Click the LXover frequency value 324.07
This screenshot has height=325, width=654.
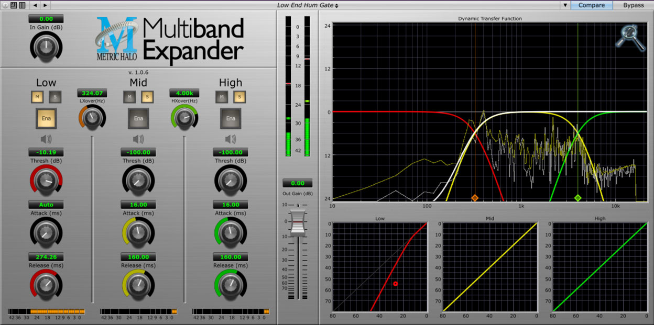[92, 93]
